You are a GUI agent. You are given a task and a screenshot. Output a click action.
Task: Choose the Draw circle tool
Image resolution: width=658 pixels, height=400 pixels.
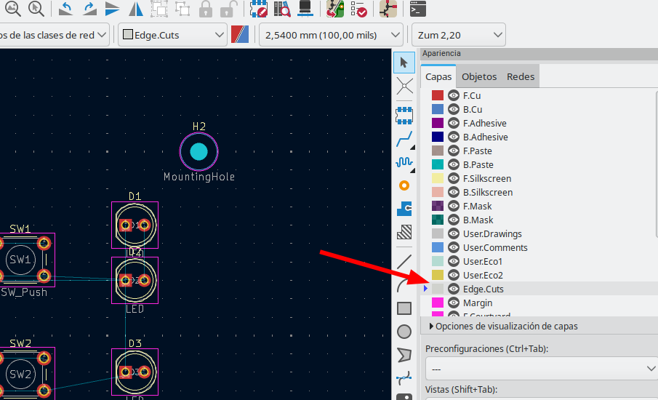coord(404,332)
